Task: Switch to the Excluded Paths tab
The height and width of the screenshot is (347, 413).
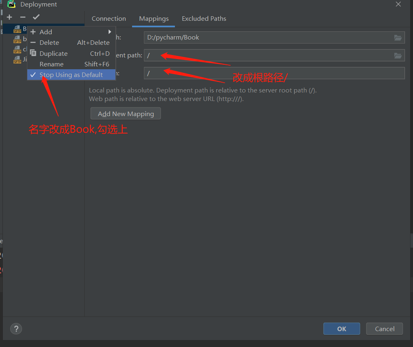Action: point(204,19)
